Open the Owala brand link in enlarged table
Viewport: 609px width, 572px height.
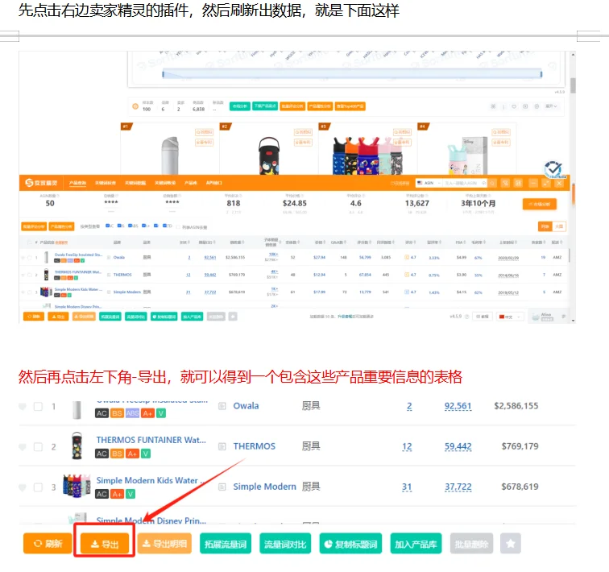pyautogui.click(x=246, y=406)
